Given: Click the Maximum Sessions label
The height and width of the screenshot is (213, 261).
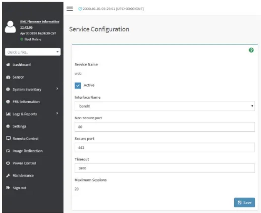Looking at the screenshot, I should 91,180.
